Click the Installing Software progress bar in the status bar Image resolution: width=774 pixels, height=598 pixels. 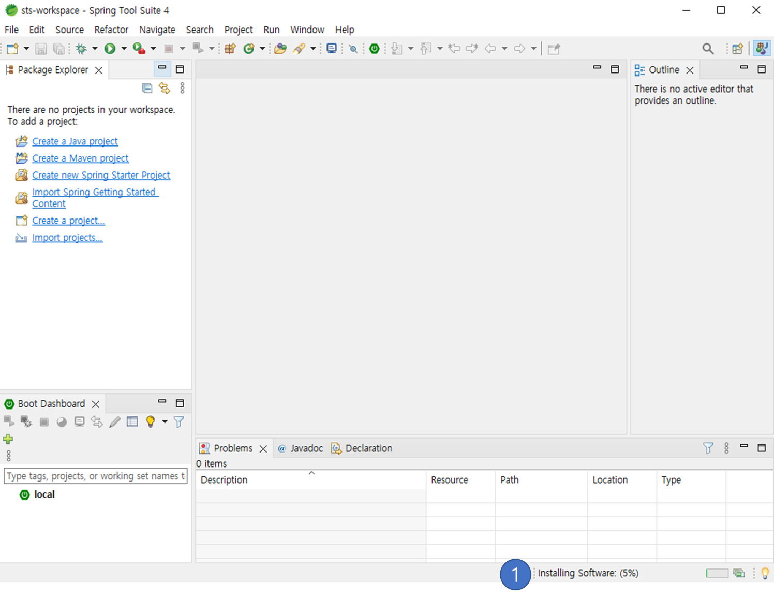[717, 573]
